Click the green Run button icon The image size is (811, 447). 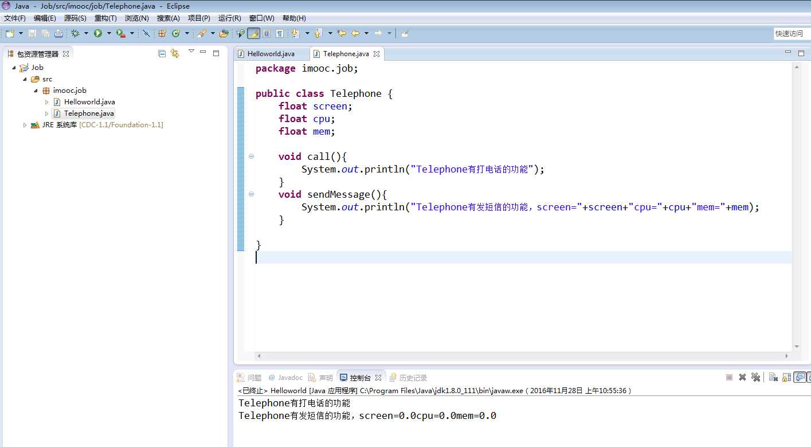98,33
